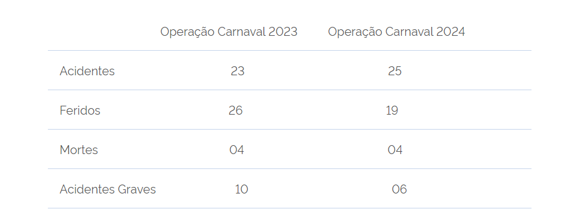Click the year 2024 in header

coord(451,32)
